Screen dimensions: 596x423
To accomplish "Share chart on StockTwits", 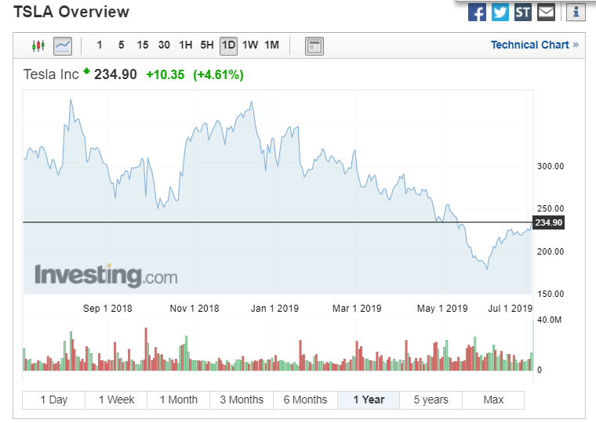I will 522,13.
